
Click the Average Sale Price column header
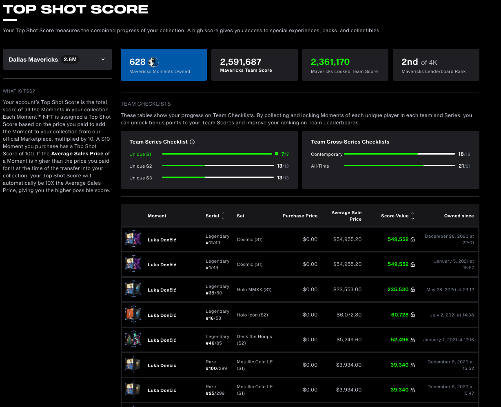pyautogui.click(x=346, y=216)
